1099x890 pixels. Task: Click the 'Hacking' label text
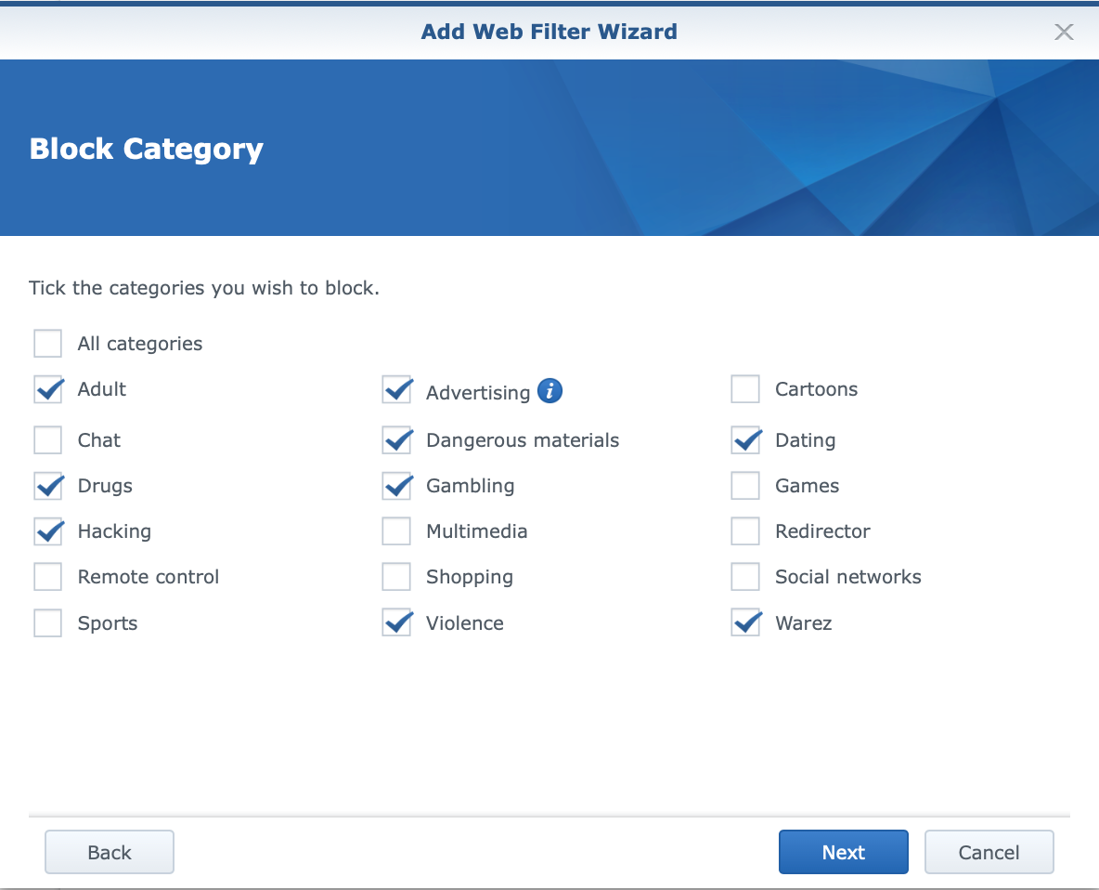(114, 531)
